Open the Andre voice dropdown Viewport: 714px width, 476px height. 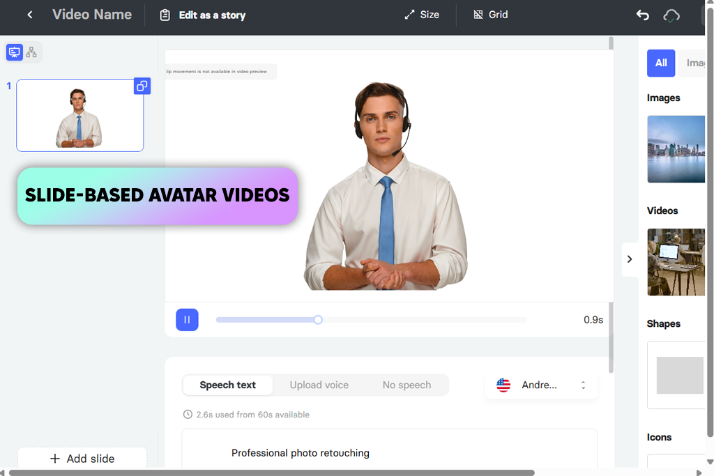tap(541, 385)
